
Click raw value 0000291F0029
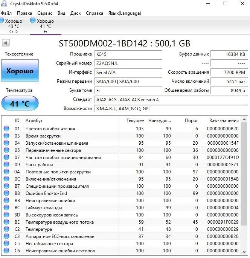223,222
